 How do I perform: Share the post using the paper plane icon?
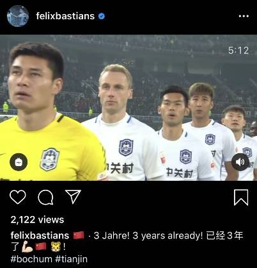[x=73, y=196]
